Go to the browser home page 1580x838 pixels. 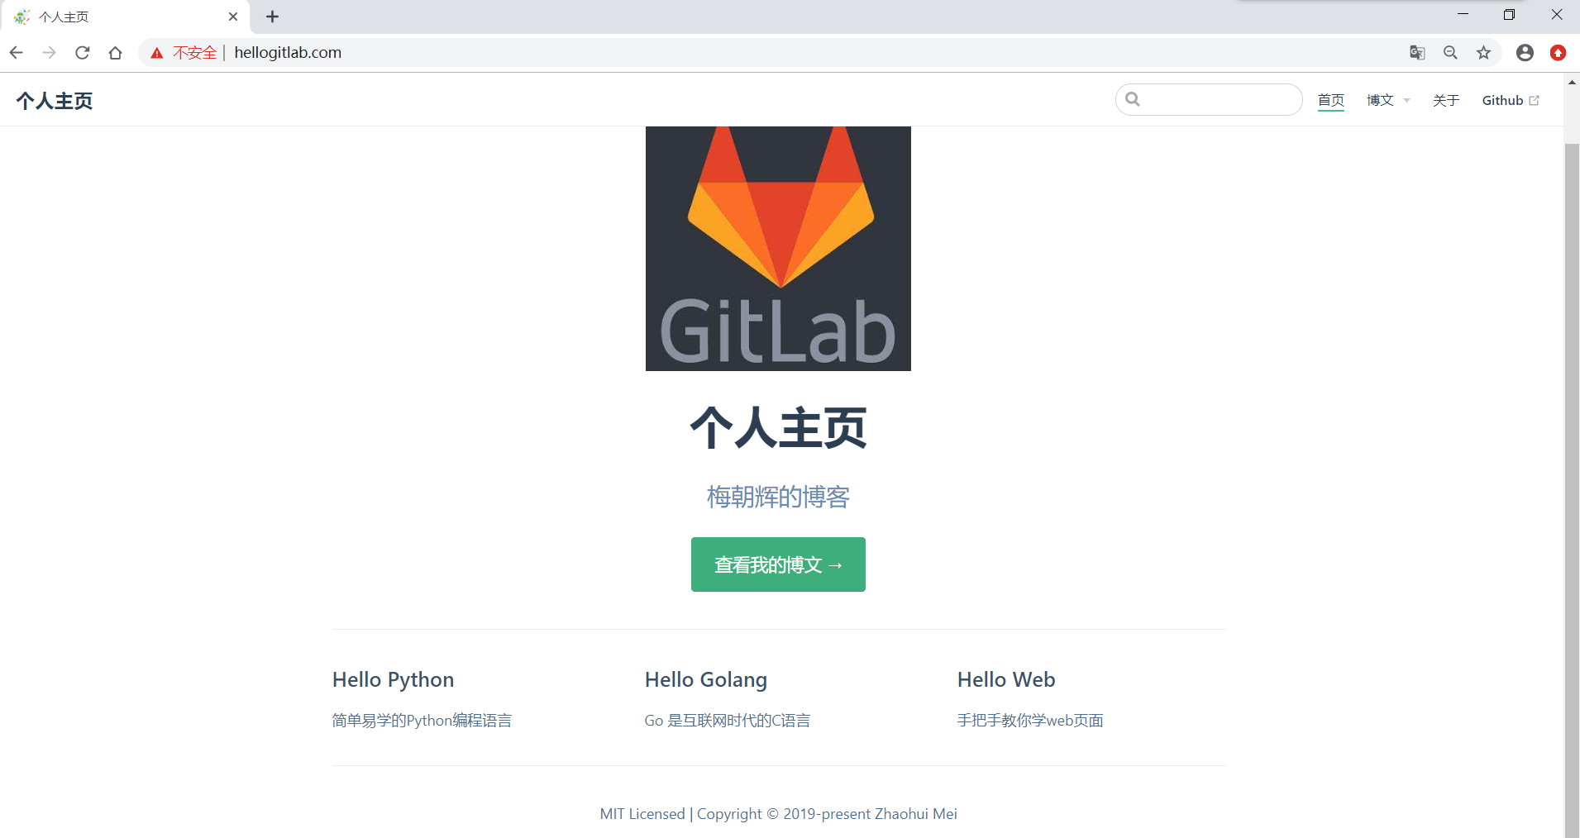(x=116, y=53)
